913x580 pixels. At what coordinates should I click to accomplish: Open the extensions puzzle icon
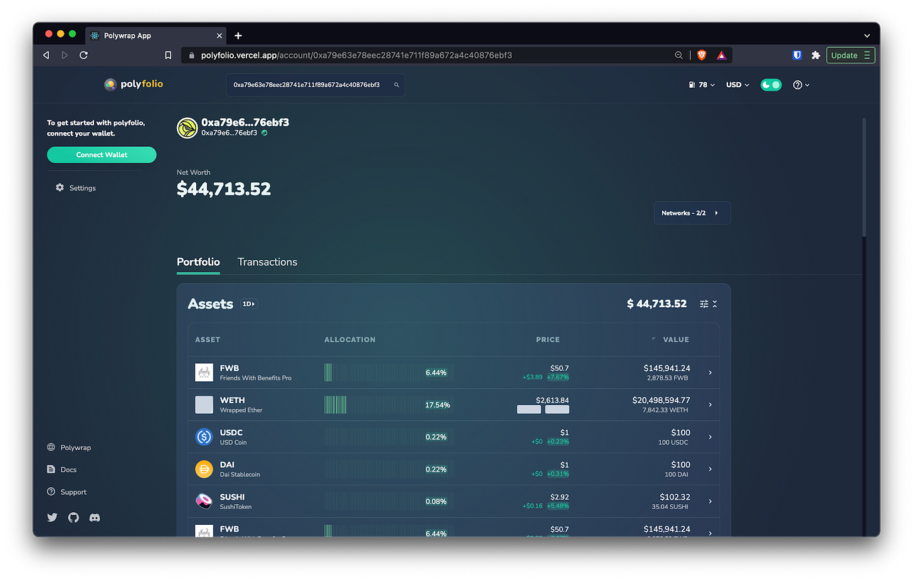point(816,55)
